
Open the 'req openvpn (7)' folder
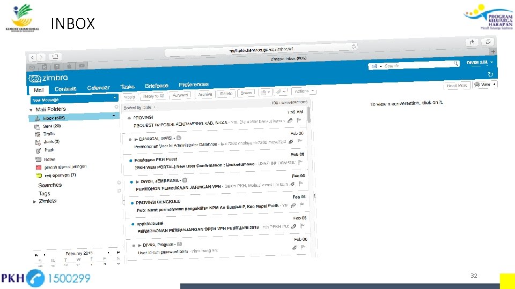[x=60, y=176]
